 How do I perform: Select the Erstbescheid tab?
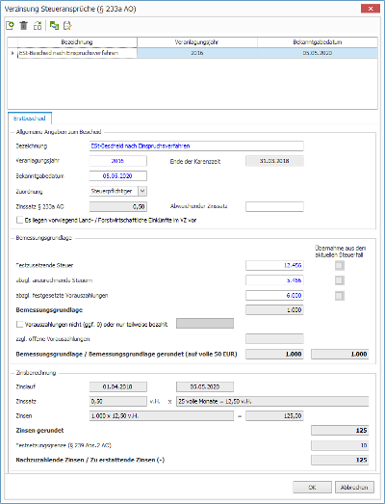tap(30, 119)
